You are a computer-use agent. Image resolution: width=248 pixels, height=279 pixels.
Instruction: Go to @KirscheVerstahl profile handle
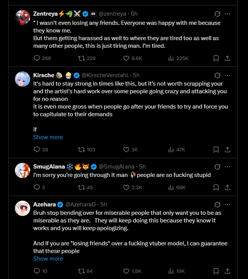105,75
